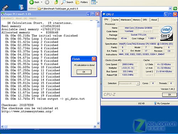Click the Bus Speed 333.3 MHz value
Image resolution: width=178 pixels, height=134 pixels.
[128, 71]
